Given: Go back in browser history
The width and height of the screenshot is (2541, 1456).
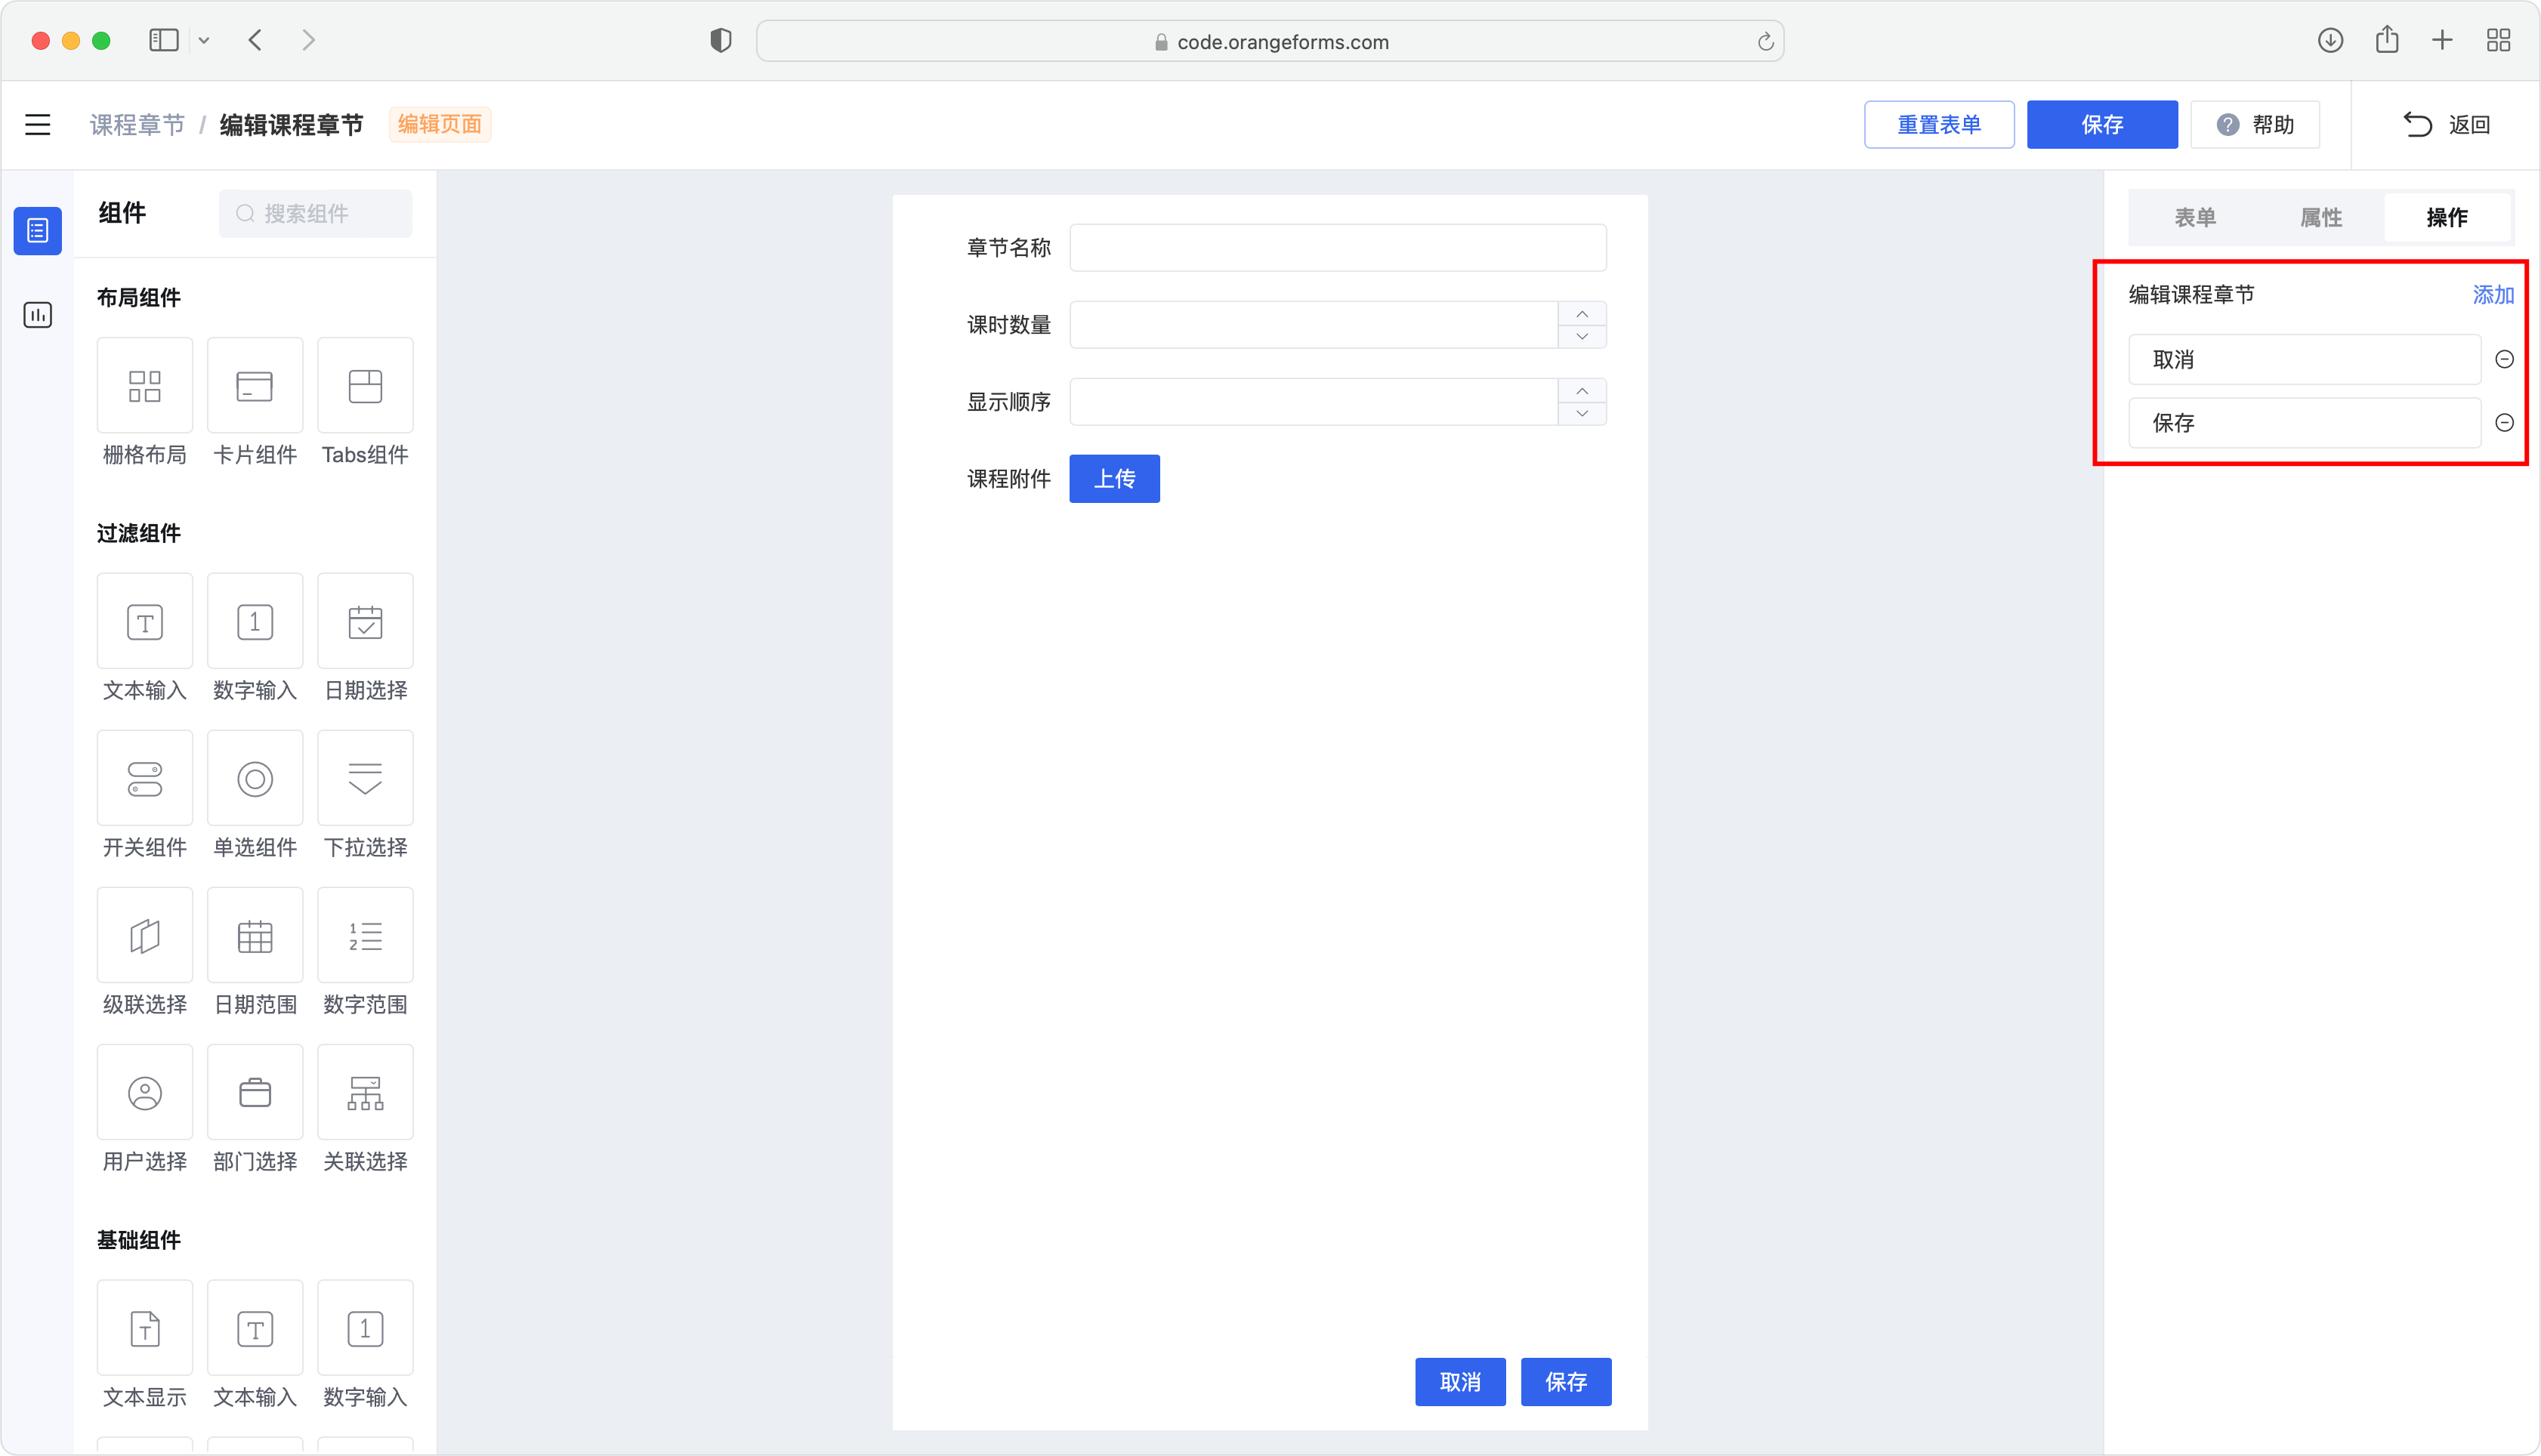Looking at the screenshot, I should [x=255, y=40].
